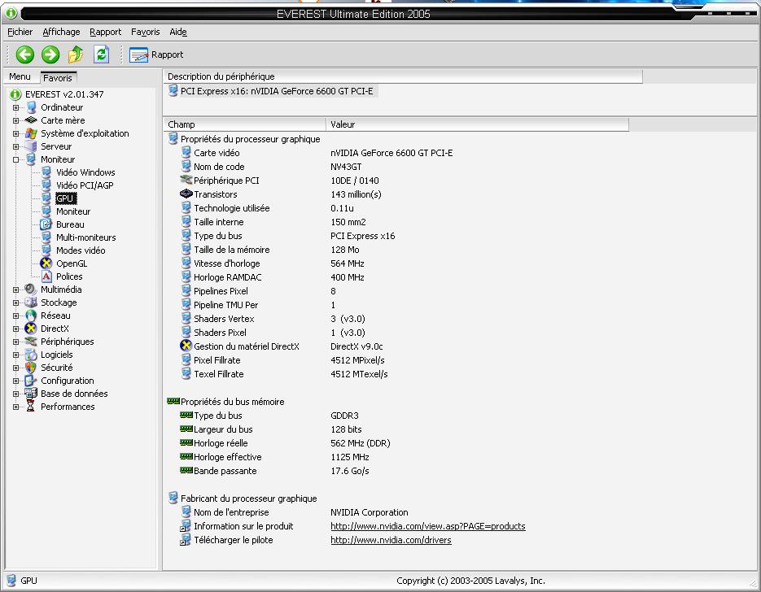The width and height of the screenshot is (761, 592).
Task: Click the folder up-level toolbar icon
Action: pyautogui.click(x=76, y=54)
